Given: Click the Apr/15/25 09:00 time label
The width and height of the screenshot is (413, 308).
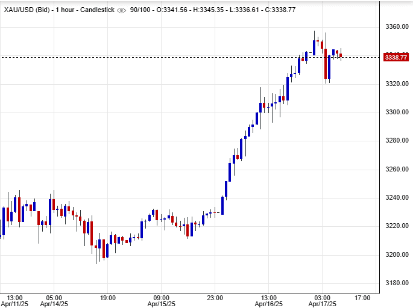Looking at the screenshot, I should pos(162,301).
